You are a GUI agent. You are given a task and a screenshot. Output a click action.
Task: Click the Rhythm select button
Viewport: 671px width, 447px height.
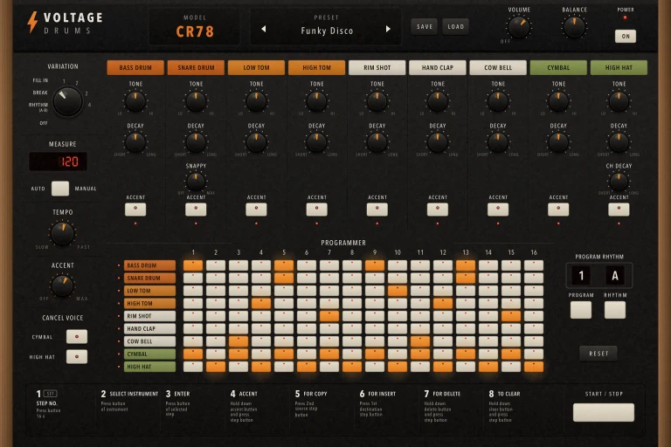615,310
